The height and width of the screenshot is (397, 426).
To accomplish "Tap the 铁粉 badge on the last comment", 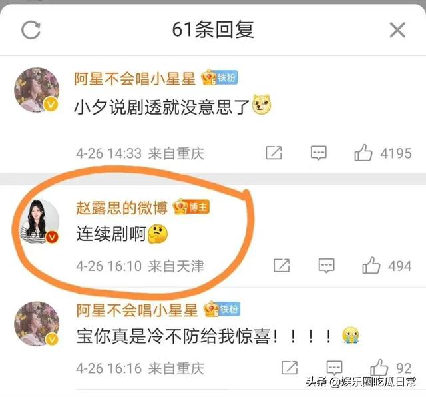I will pos(222,309).
